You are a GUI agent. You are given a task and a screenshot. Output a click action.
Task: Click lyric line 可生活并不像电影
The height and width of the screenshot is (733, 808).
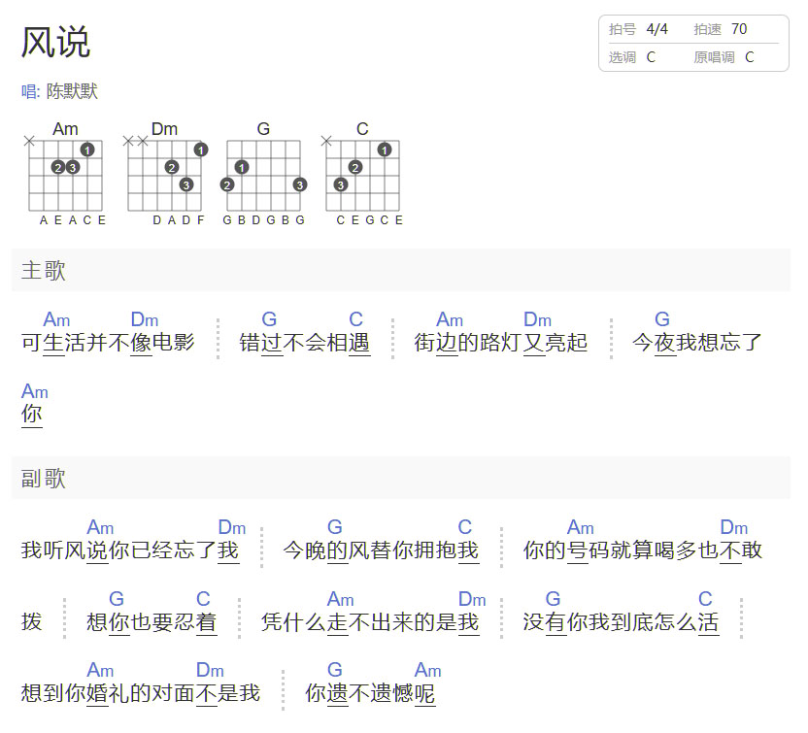tap(108, 343)
